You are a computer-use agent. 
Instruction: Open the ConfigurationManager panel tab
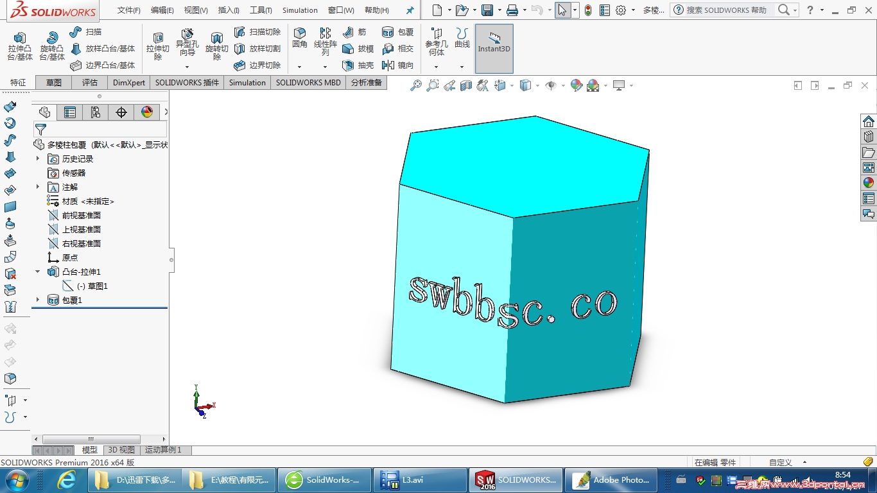point(96,113)
